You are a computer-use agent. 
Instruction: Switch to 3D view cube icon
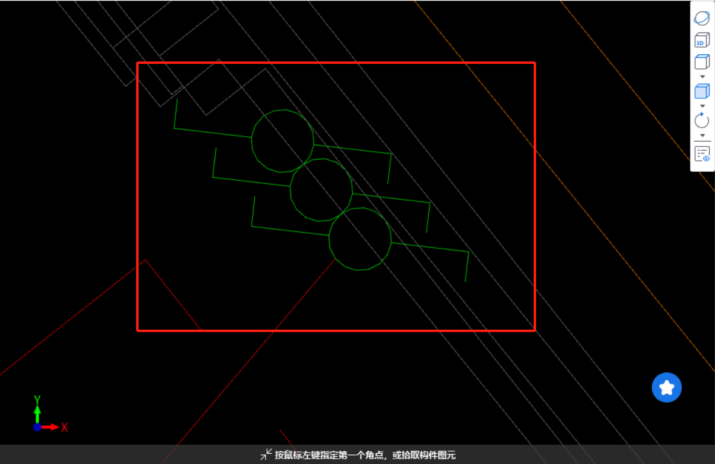click(x=702, y=40)
